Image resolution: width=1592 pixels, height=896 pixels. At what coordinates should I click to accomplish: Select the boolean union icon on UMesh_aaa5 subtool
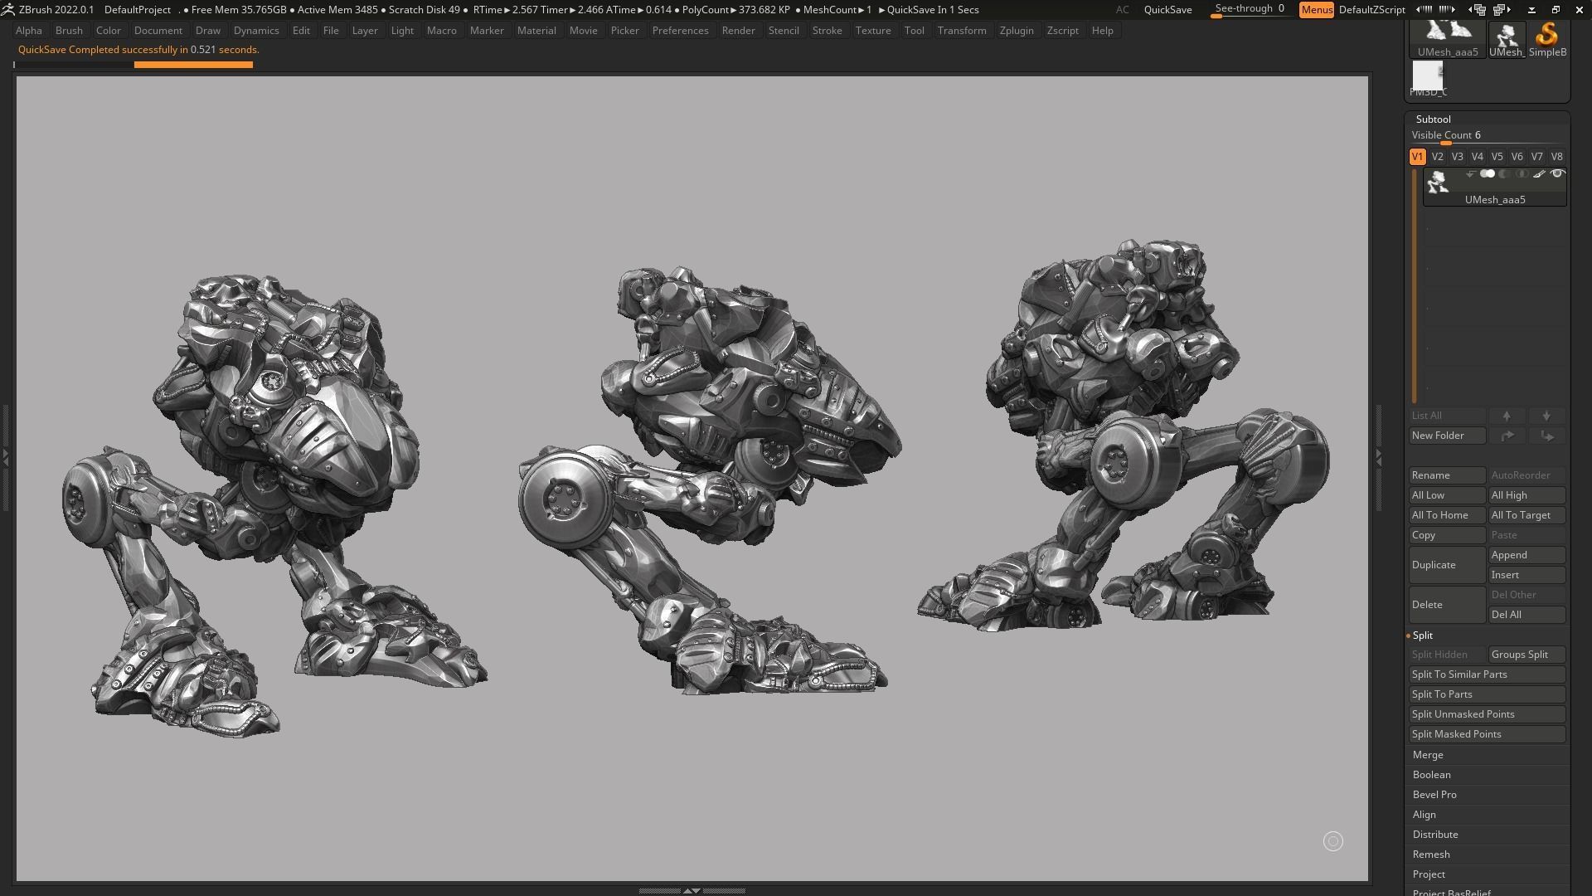[1488, 174]
